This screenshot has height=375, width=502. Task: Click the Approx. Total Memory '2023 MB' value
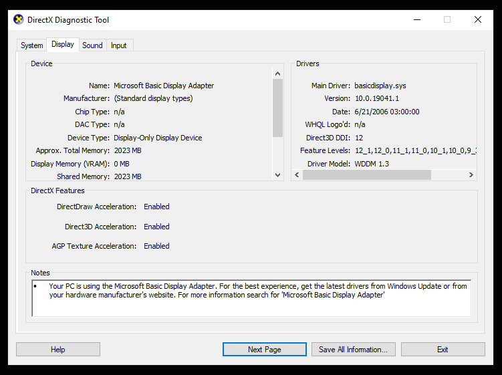coord(128,150)
